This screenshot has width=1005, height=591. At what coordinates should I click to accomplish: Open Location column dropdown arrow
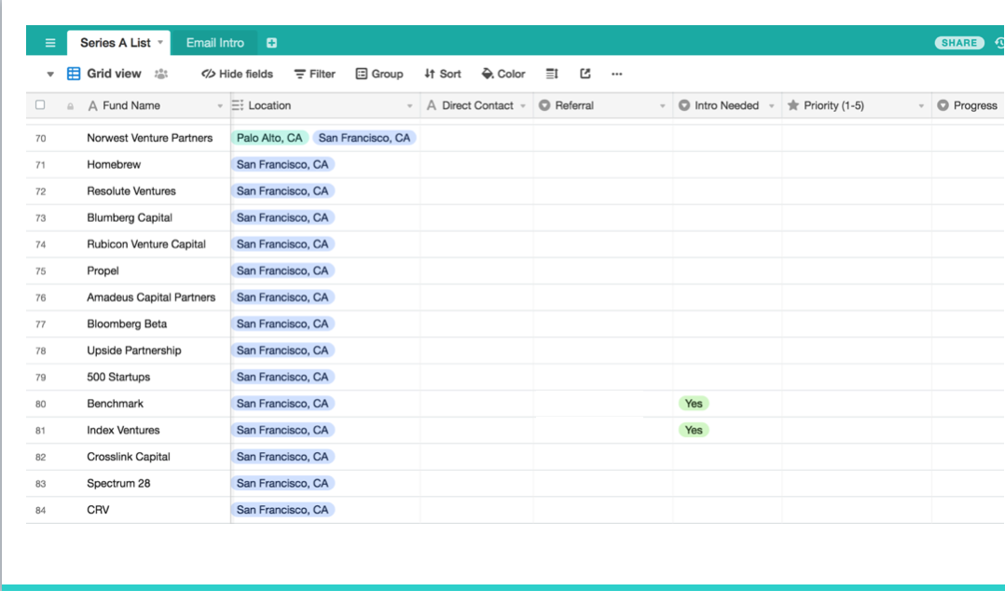click(409, 105)
